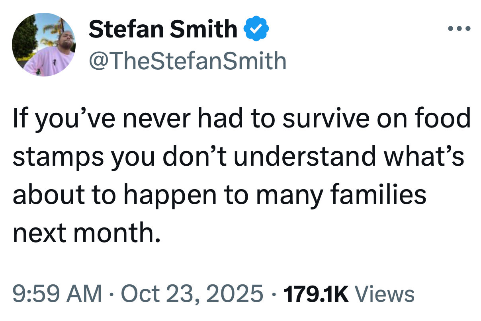Click the handle @TheStefanSmith
The width and height of the screenshot is (481, 321).
[187, 60]
